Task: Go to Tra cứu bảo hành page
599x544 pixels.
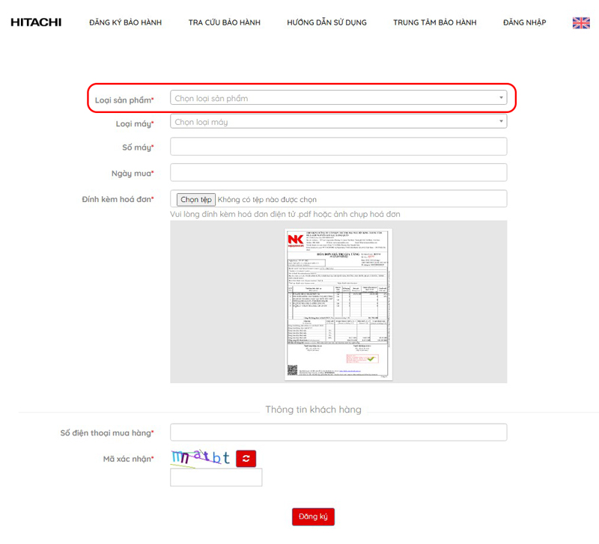Action: coord(224,22)
